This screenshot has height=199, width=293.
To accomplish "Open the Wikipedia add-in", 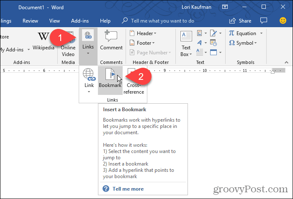I will click(44, 41).
